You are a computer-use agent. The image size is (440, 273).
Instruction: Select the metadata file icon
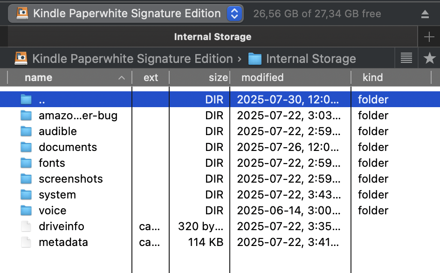tap(26, 242)
